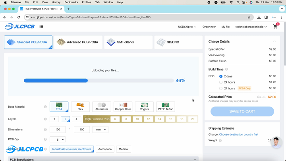286x161 pixels.
Task: Open the Apple menu
Action: point(6,2)
